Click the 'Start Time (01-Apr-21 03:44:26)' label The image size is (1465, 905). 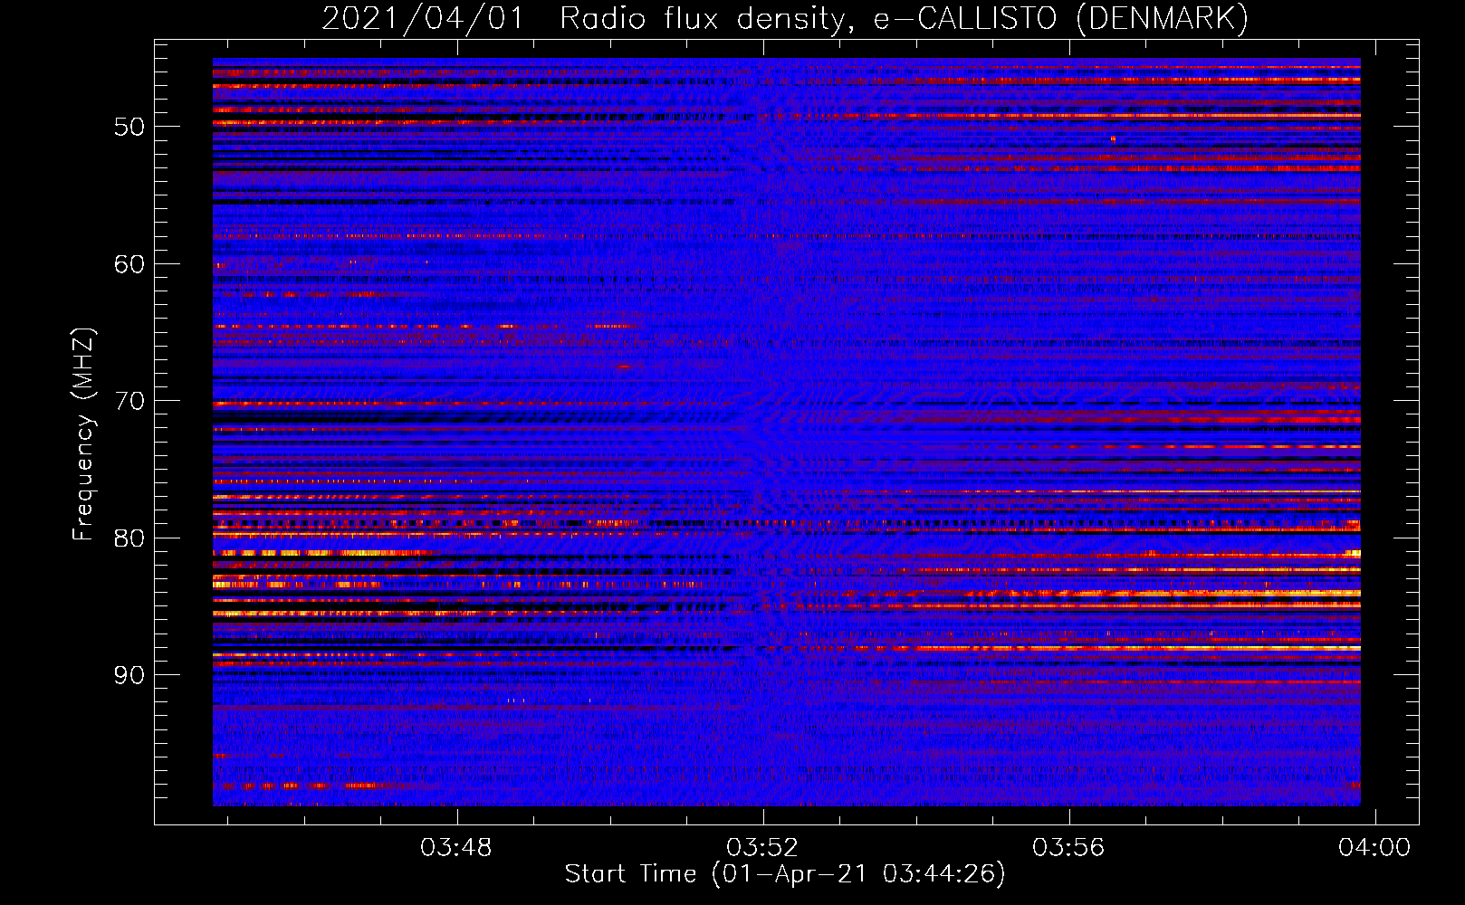785,874
